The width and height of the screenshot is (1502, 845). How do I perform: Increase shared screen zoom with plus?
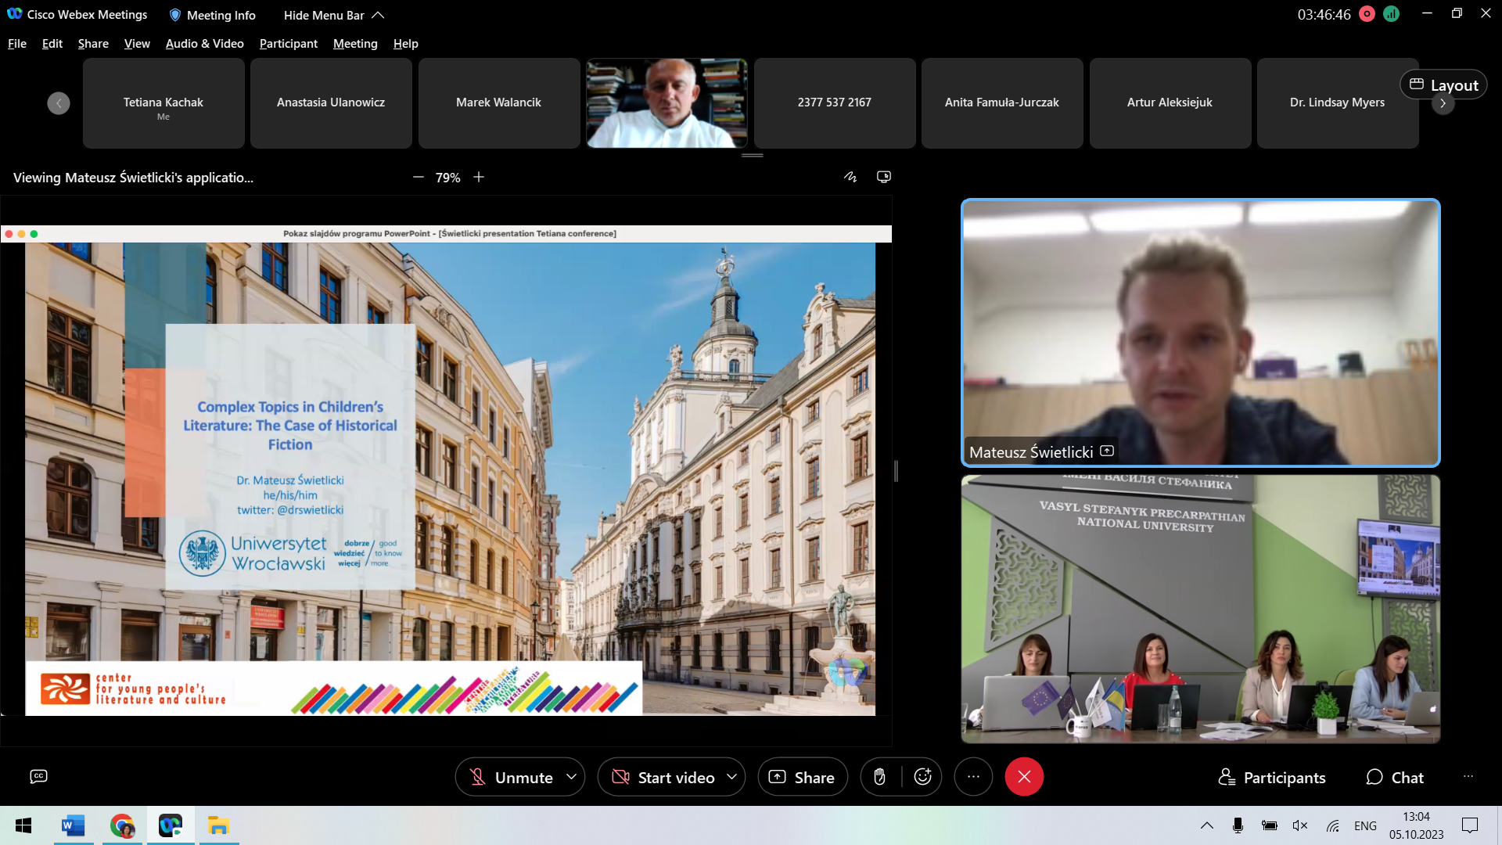479,178
